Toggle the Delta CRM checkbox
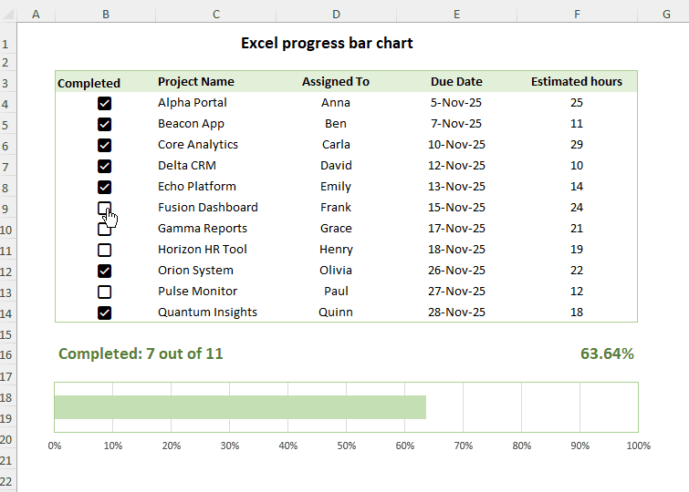 (105, 167)
